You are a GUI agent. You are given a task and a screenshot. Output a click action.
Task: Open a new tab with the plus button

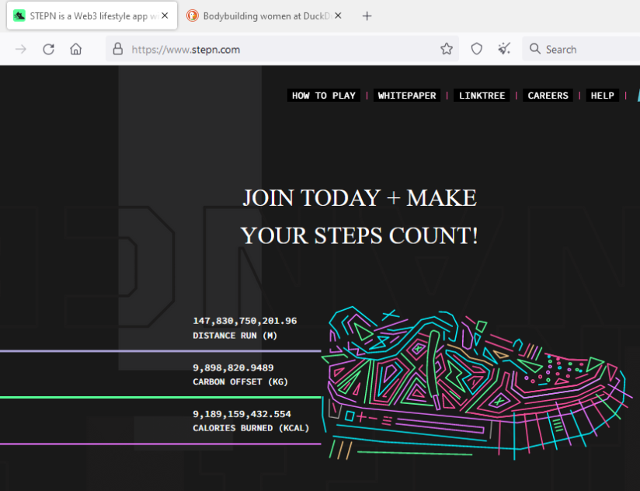(367, 16)
